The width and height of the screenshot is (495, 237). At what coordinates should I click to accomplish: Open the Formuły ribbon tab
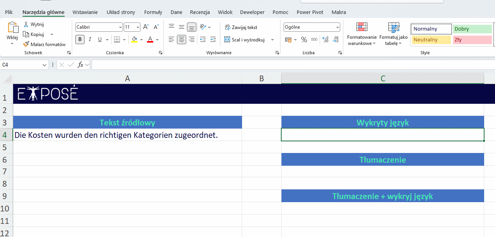153,12
